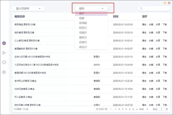Select 仁心解码2 row title
This screenshot has height=115, width=173.
click(x=27, y=41)
